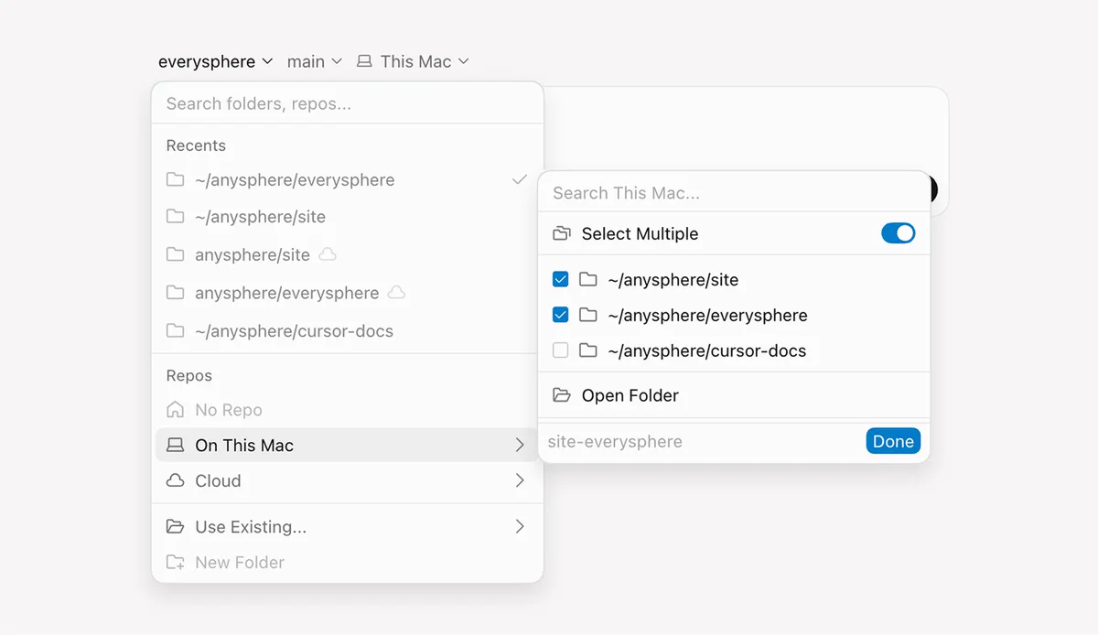The image size is (1098, 635).
Task: Open the On This Mac submenu
Action: click(x=348, y=446)
